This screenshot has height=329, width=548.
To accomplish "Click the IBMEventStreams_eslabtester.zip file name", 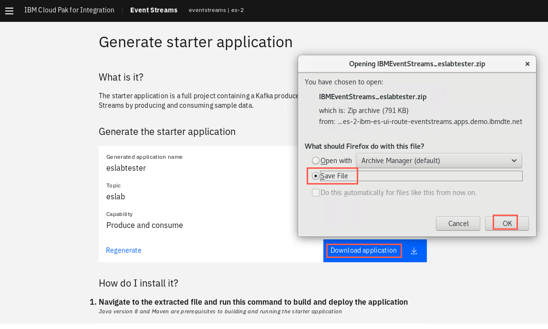I will pyautogui.click(x=372, y=97).
